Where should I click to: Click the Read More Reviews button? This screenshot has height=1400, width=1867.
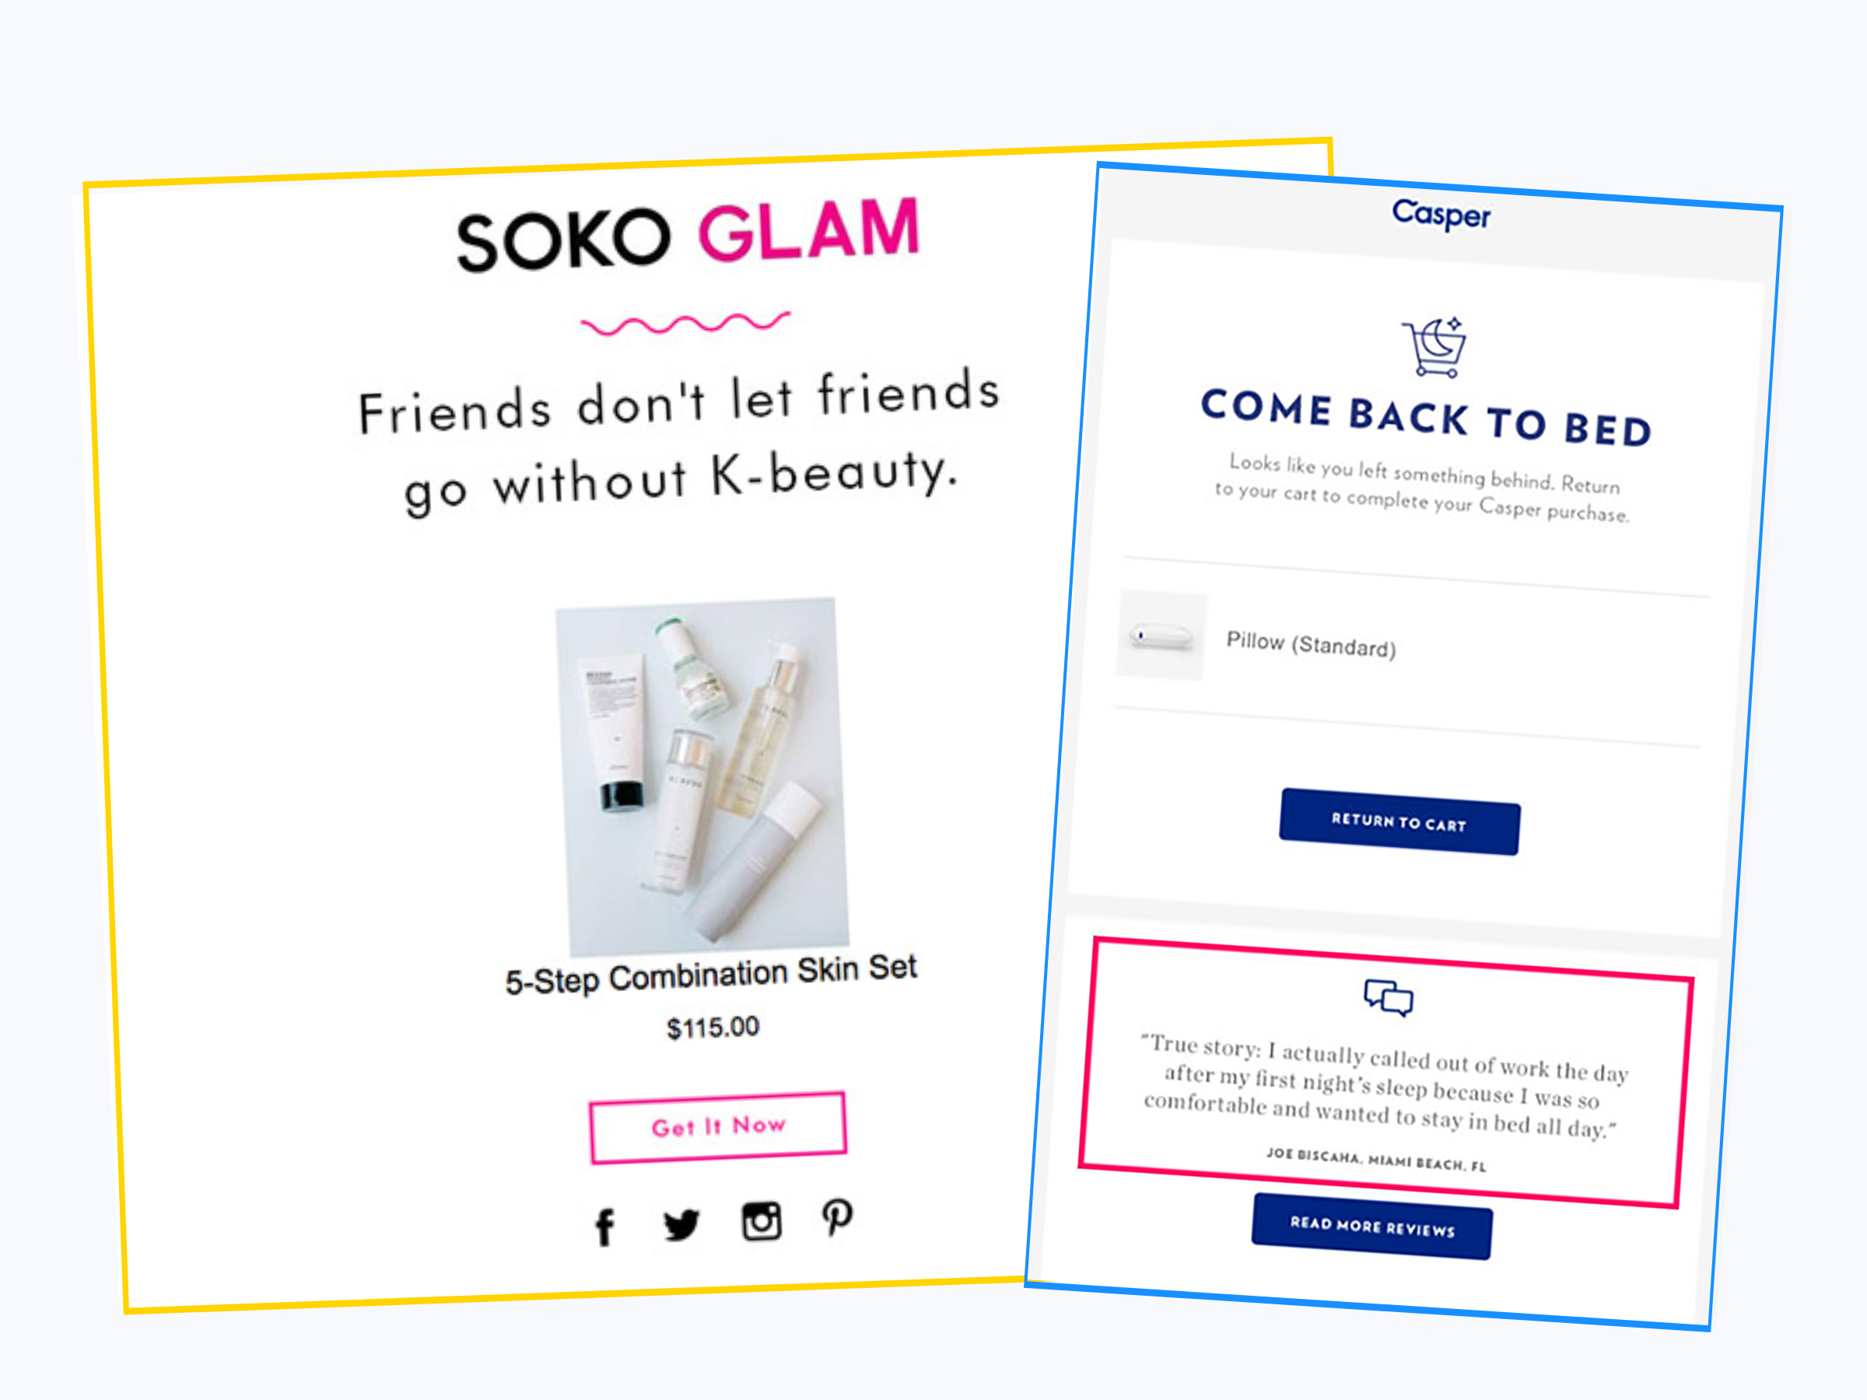click(x=1372, y=1226)
